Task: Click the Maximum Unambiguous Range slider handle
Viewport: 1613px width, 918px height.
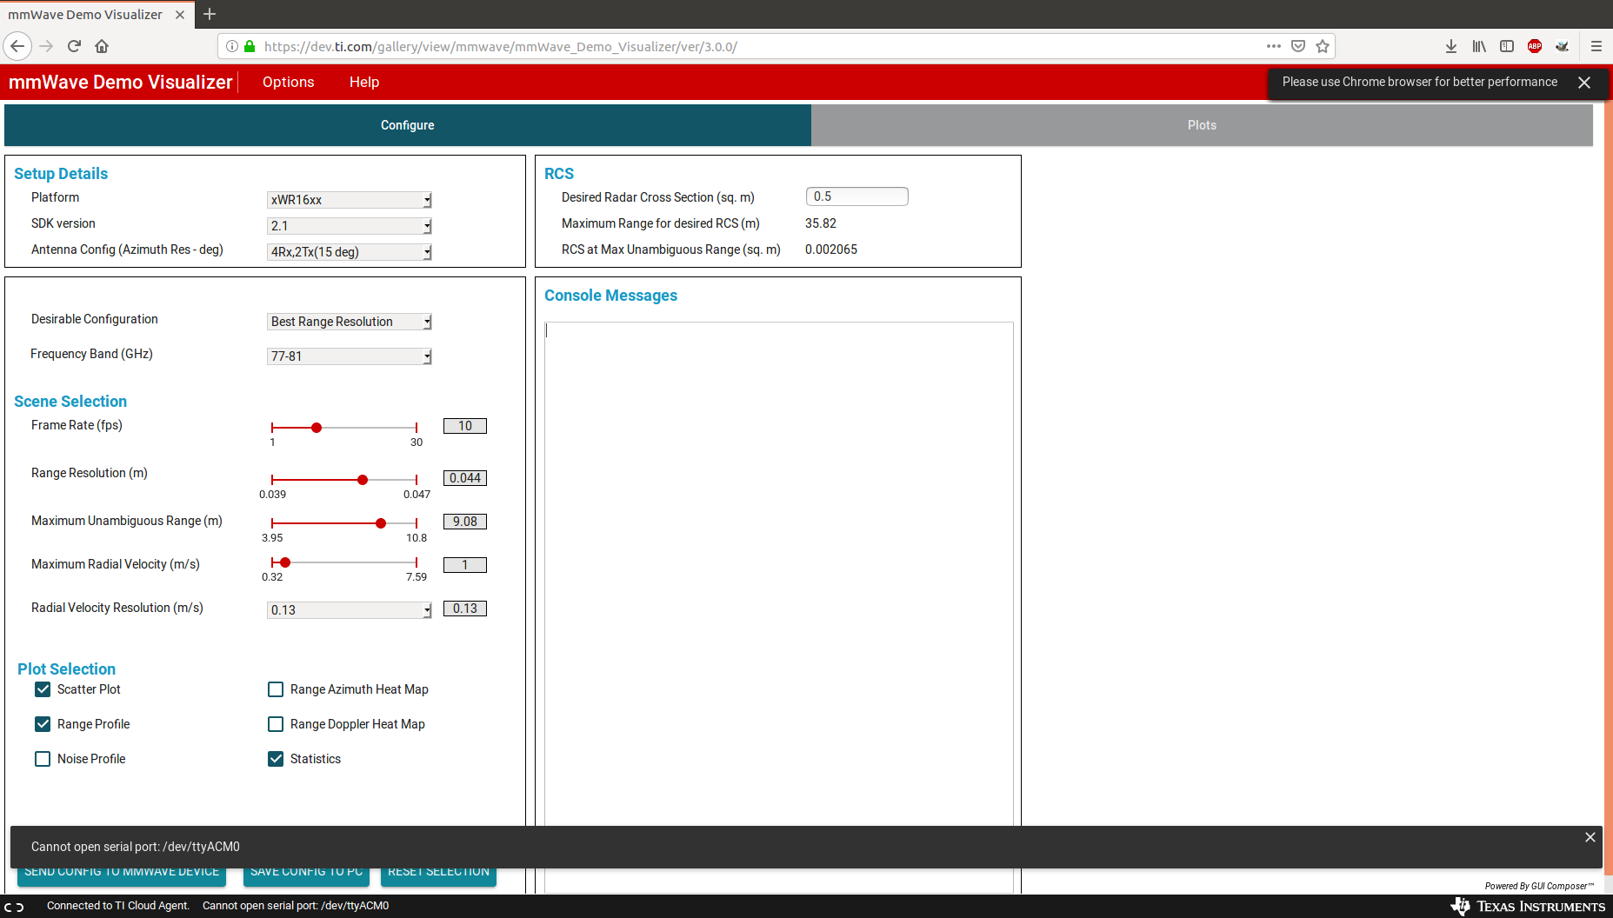Action: 381,523
